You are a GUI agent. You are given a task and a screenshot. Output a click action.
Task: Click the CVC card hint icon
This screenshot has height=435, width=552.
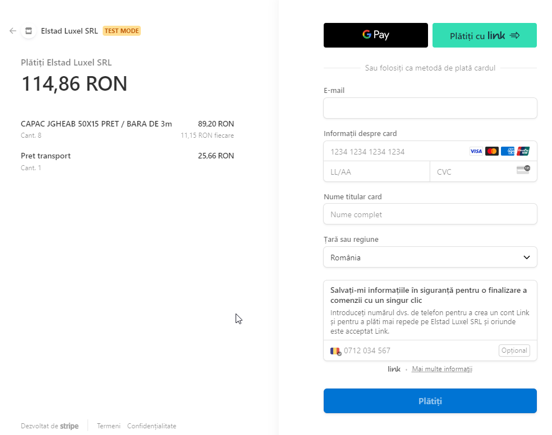point(523,170)
